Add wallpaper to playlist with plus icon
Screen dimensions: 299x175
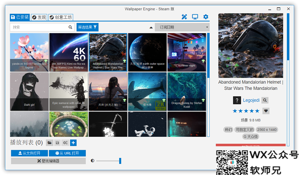tap(73, 143)
